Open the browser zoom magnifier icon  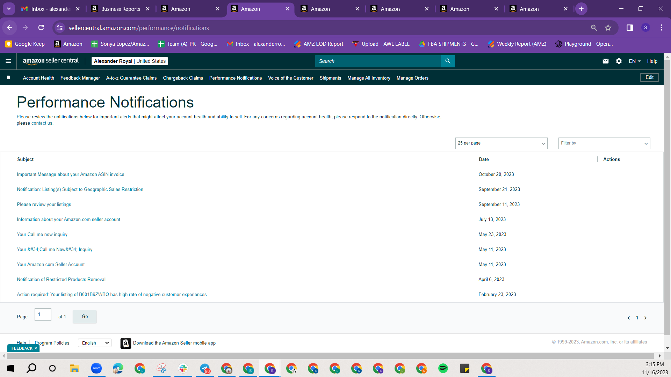pos(594,28)
